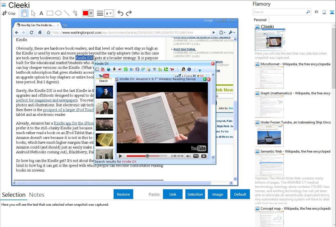Click the sidebar scrollbar up arrow
This screenshot has height=227, width=336.
pos(334,25)
